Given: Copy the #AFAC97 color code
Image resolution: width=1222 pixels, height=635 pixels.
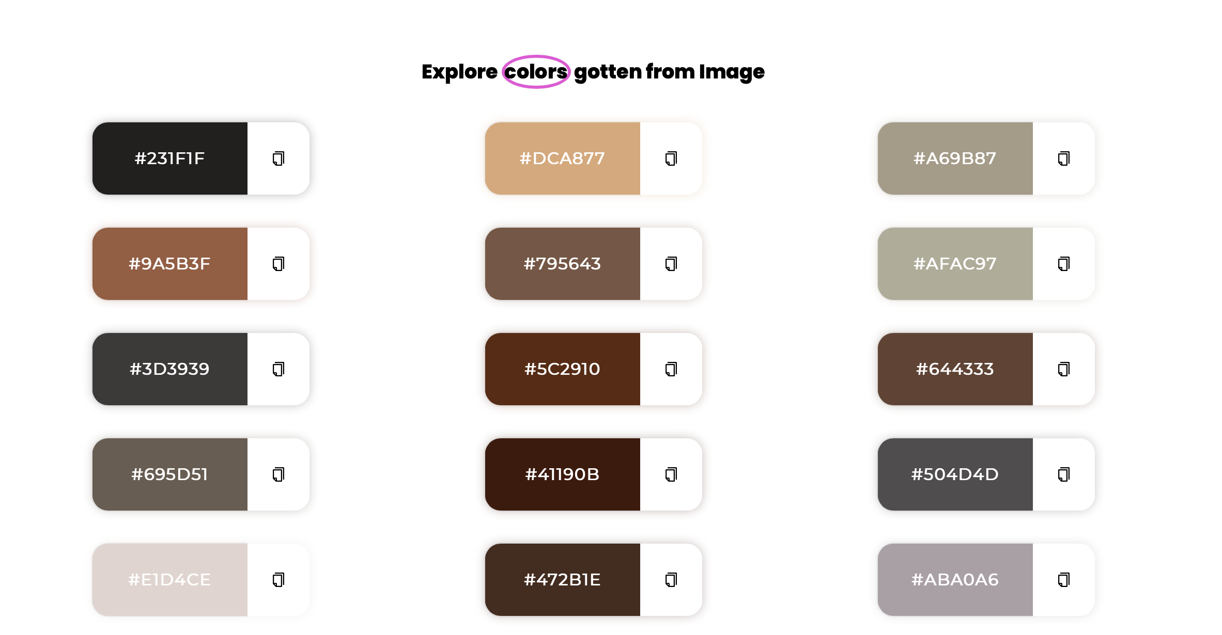Looking at the screenshot, I should [x=1063, y=263].
